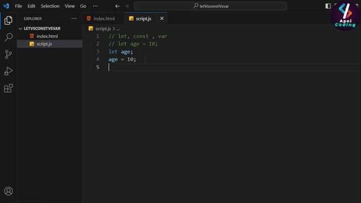Click the EXPLORER panel title
The image size is (361, 203).
(33, 19)
